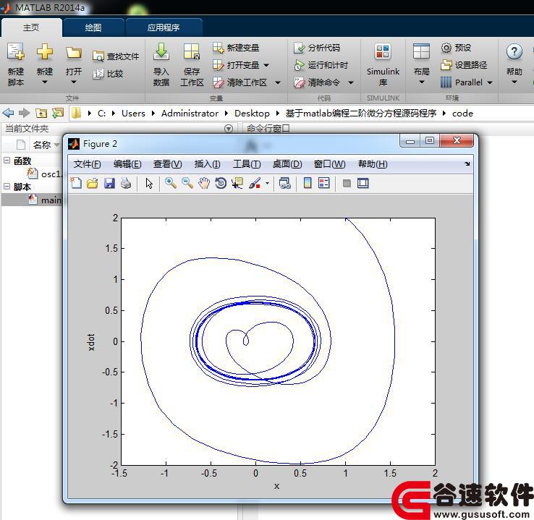Switch to the Plots (绘图) tab

click(x=93, y=27)
